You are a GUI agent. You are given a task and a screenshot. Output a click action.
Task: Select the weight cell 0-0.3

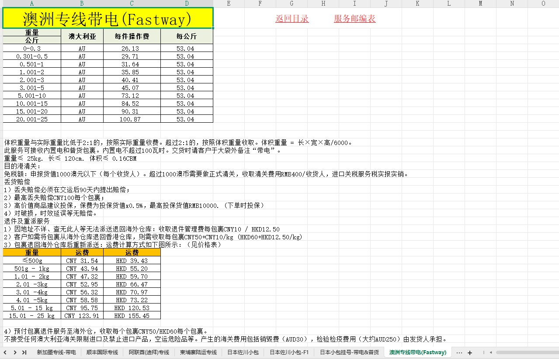32,48
